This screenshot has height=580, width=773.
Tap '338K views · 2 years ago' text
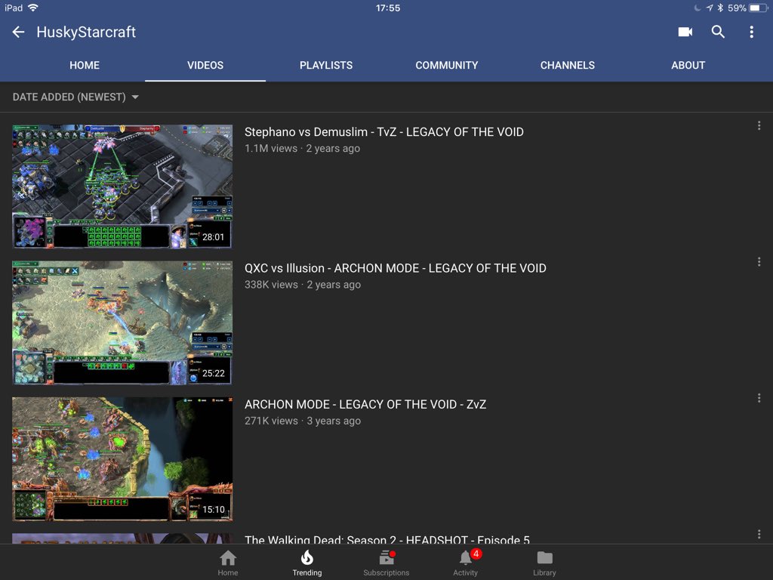pos(303,285)
